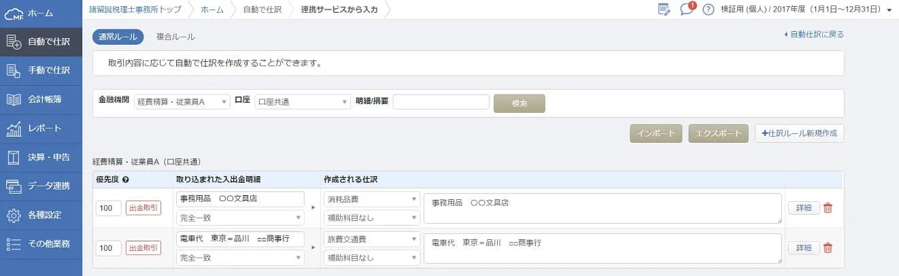Focus the 明細/摘要 search field
This screenshot has height=276, width=899.
point(441,102)
